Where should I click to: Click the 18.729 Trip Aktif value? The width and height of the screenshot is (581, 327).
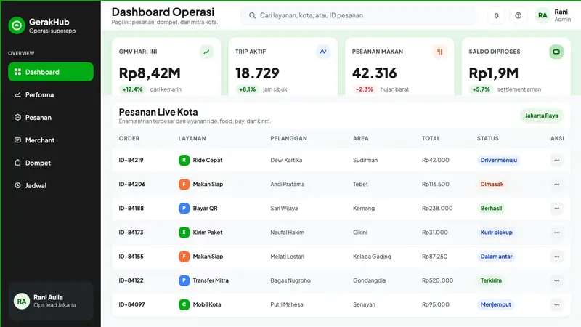257,73
